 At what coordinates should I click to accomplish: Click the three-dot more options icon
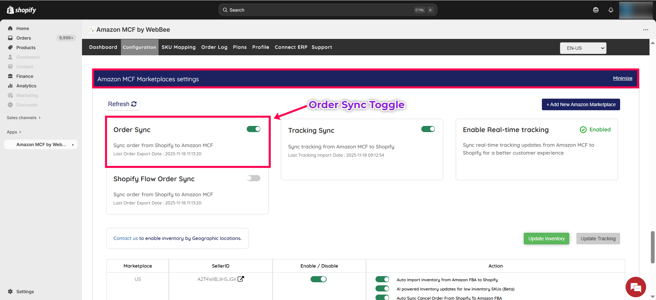pos(645,30)
